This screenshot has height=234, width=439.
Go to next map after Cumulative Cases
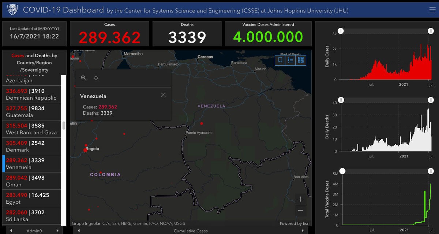303,231
